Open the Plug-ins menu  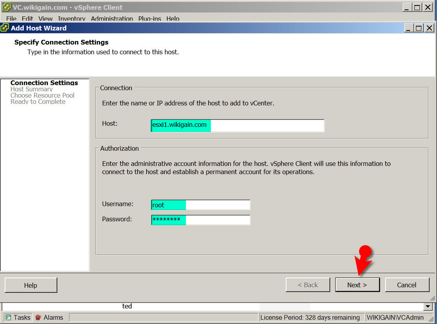[150, 19]
